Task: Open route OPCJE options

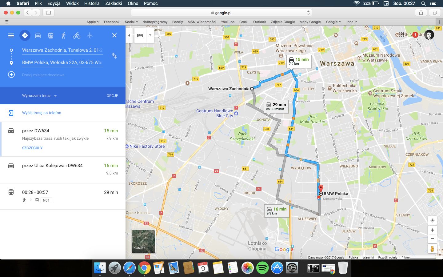Action: click(x=112, y=96)
